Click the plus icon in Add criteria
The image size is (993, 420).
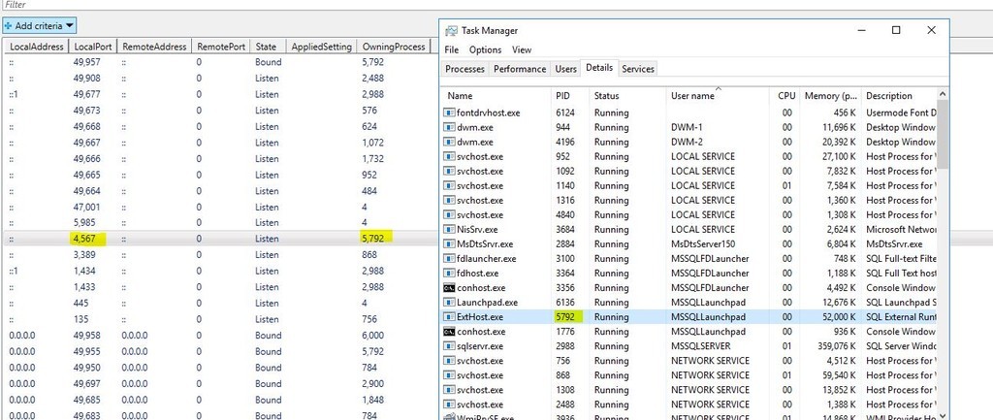point(8,26)
